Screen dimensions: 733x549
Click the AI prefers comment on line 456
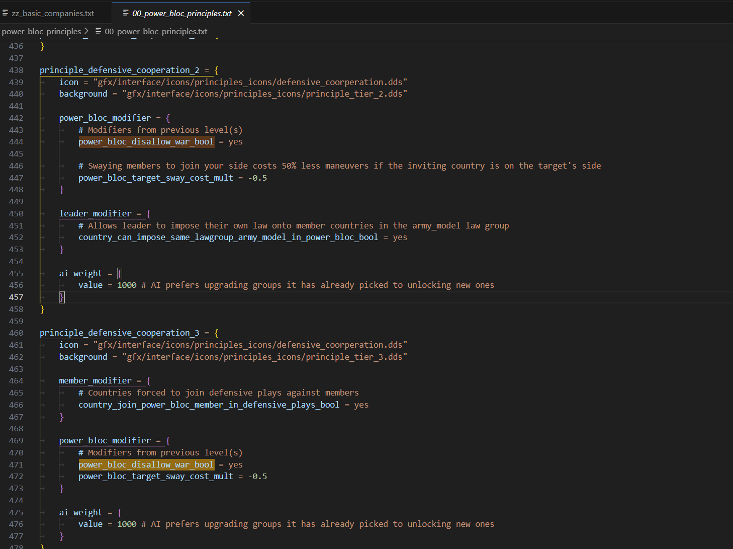(x=318, y=285)
